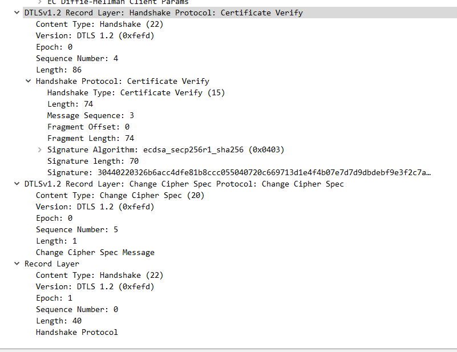Select Content Type: Change Cipher Spec (20)
457x352 pixels.
point(120,195)
